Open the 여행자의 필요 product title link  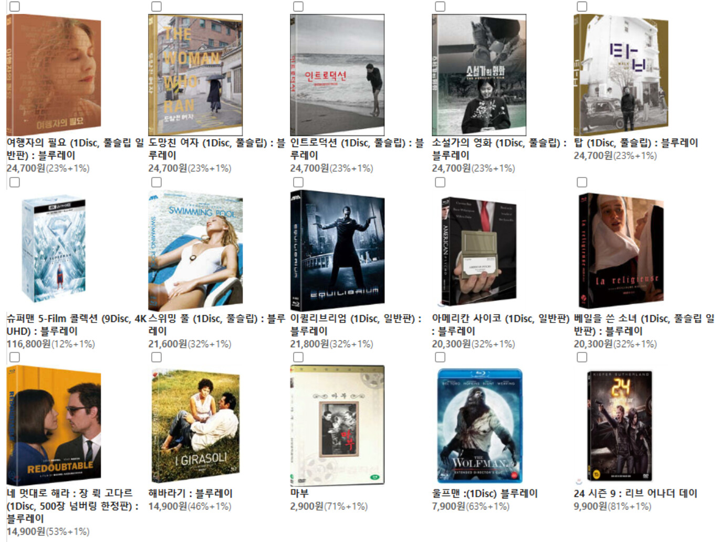(75, 149)
